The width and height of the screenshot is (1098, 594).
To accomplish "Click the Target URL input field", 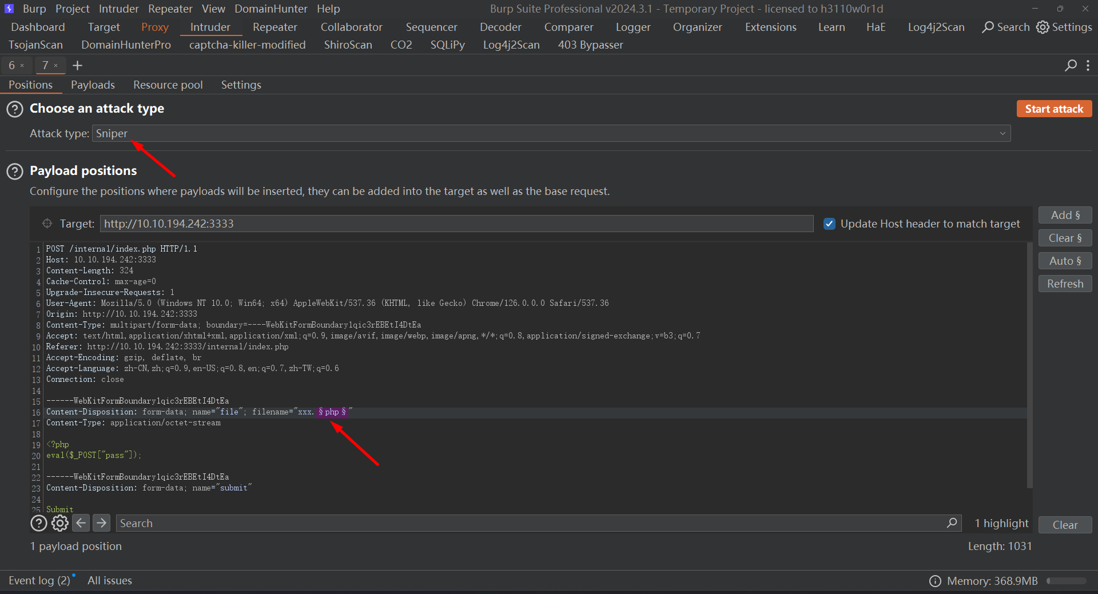I will point(456,224).
